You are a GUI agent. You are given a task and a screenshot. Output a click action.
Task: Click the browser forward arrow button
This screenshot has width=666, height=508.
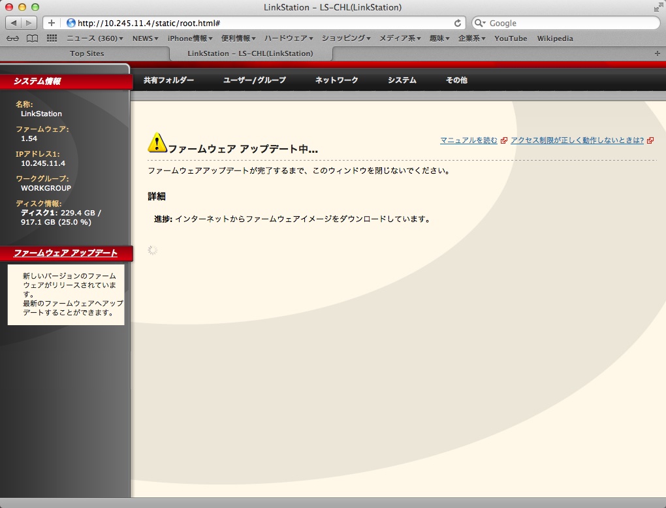tap(29, 23)
